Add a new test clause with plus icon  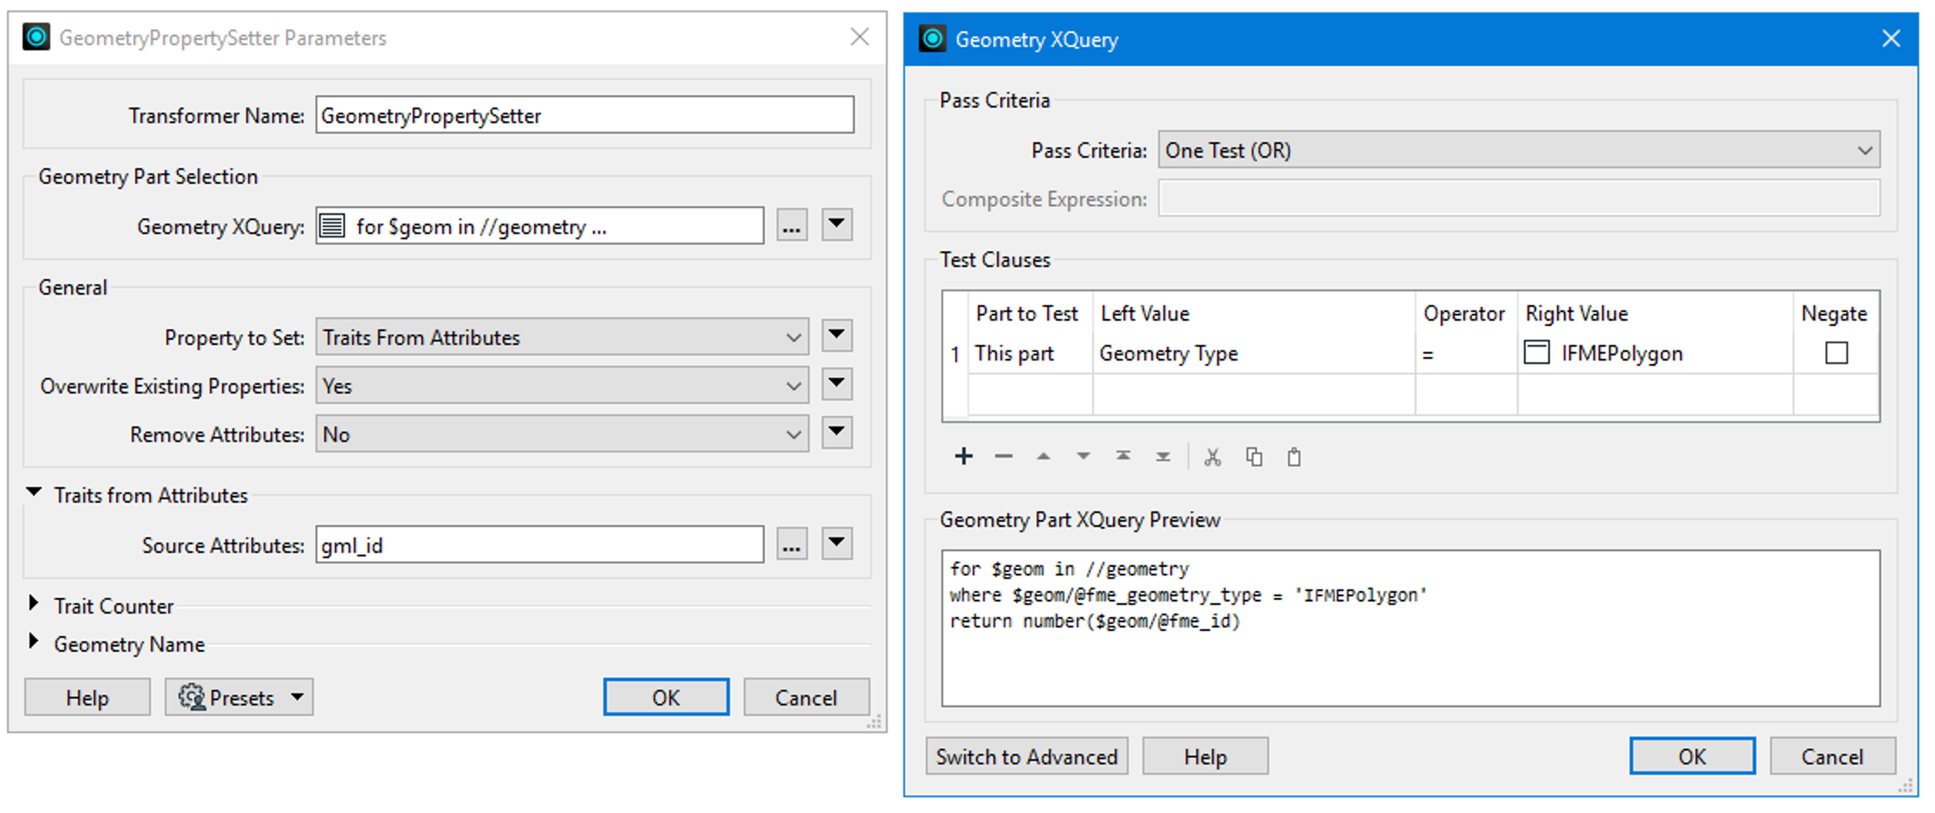coord(963,457)
